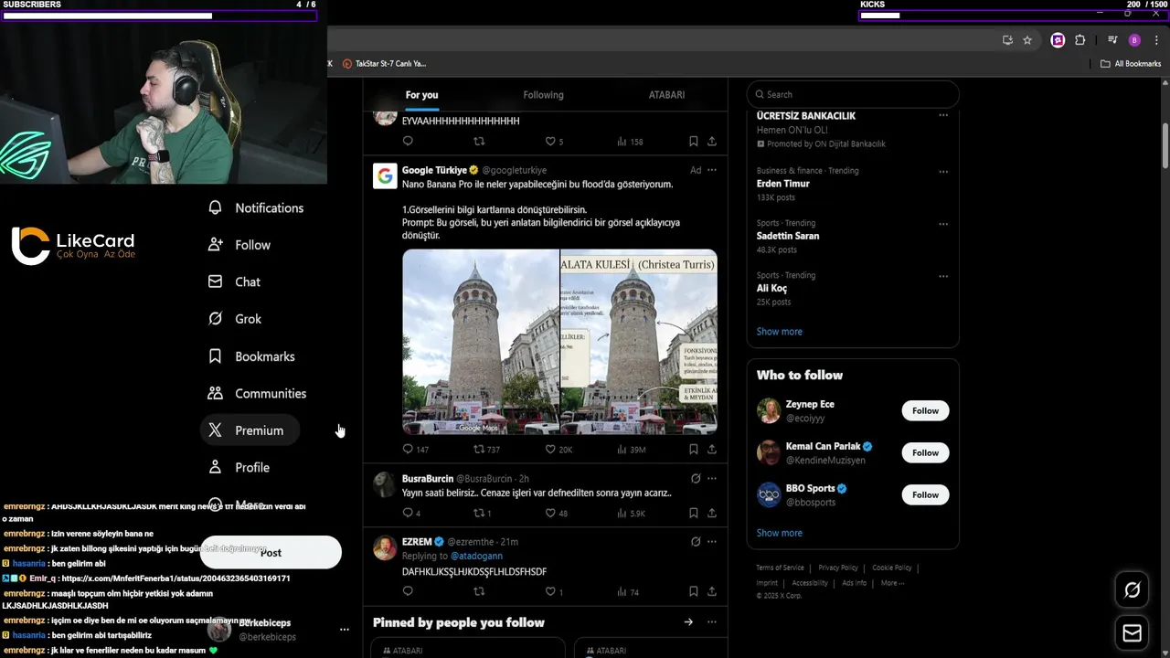
Task: Open Chat from the sidebar
Action: [234, 281]
